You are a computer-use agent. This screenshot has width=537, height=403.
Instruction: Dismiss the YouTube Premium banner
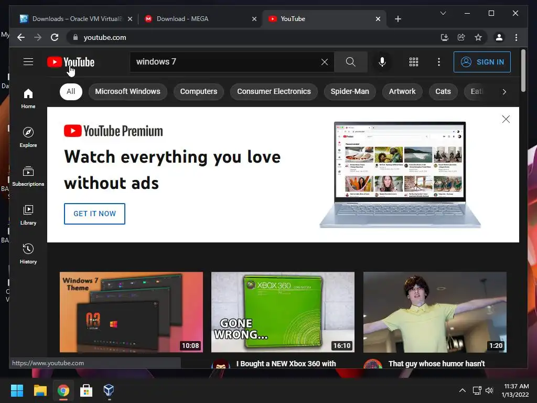point(506,119)
